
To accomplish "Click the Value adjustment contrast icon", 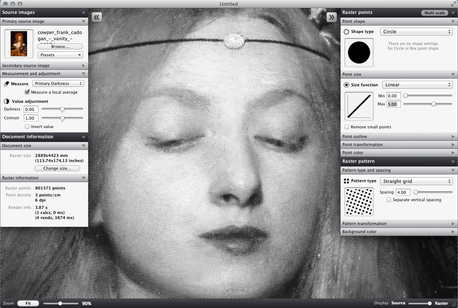I will (x=7, y=101).
